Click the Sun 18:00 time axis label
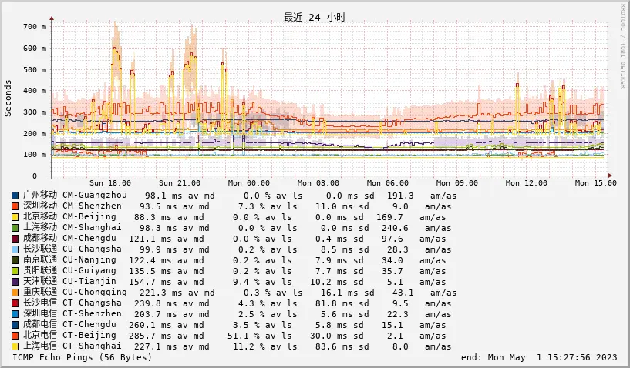This screenshot has height=368, width=630. [110, 183]
